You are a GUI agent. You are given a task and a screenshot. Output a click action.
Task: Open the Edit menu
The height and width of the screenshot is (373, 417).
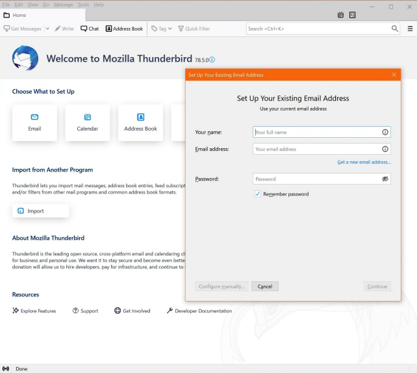tap(19, 5)
